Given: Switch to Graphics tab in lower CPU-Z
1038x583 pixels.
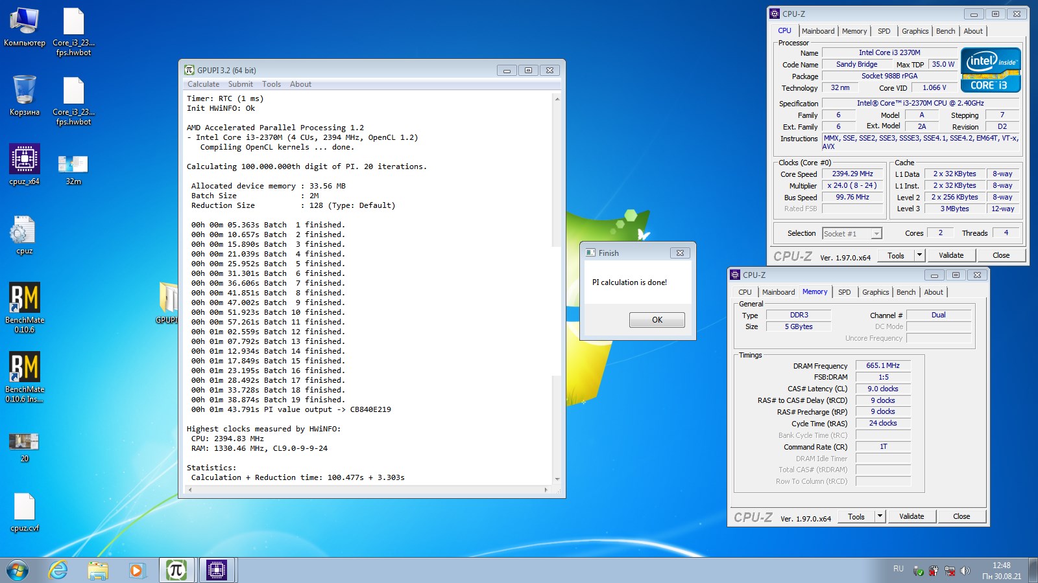Looking at the screenshot, I should tap(875, 292).
